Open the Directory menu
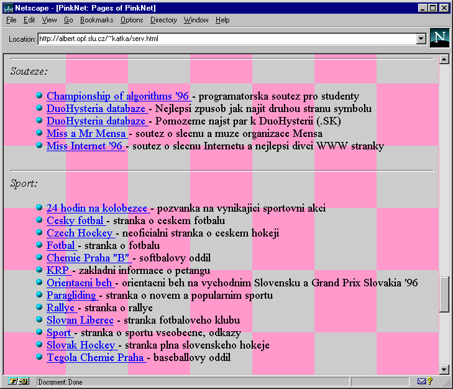The width and height of the screenshot is (453, 389). click(x=163, y=20)
